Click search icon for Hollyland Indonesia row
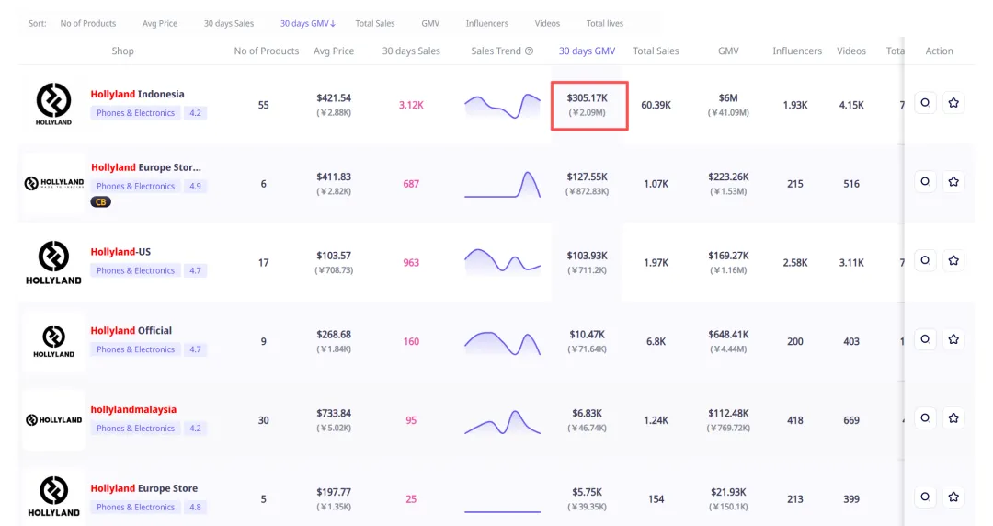Viewport: 993px width, 526px height. pos(925,103)
